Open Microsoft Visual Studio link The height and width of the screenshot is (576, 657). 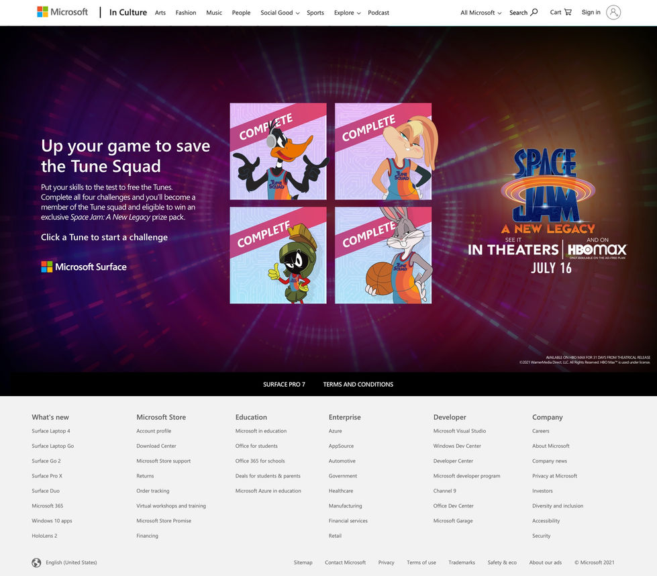(460, 431)
